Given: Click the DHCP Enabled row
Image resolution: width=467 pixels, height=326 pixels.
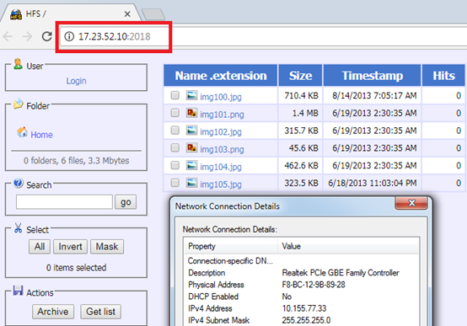Looking at the screenshot, I should [x=301, y=297].
